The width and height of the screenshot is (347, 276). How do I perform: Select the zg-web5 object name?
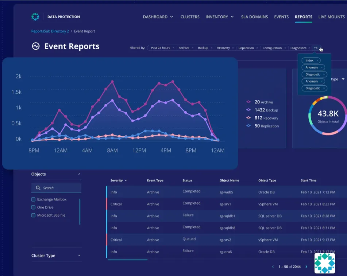[x=226, y=192]
